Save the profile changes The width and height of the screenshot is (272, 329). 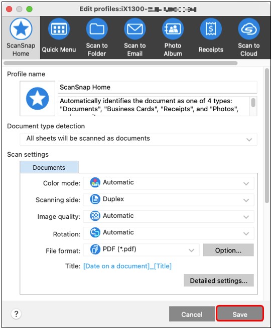(x=240, y=314)
